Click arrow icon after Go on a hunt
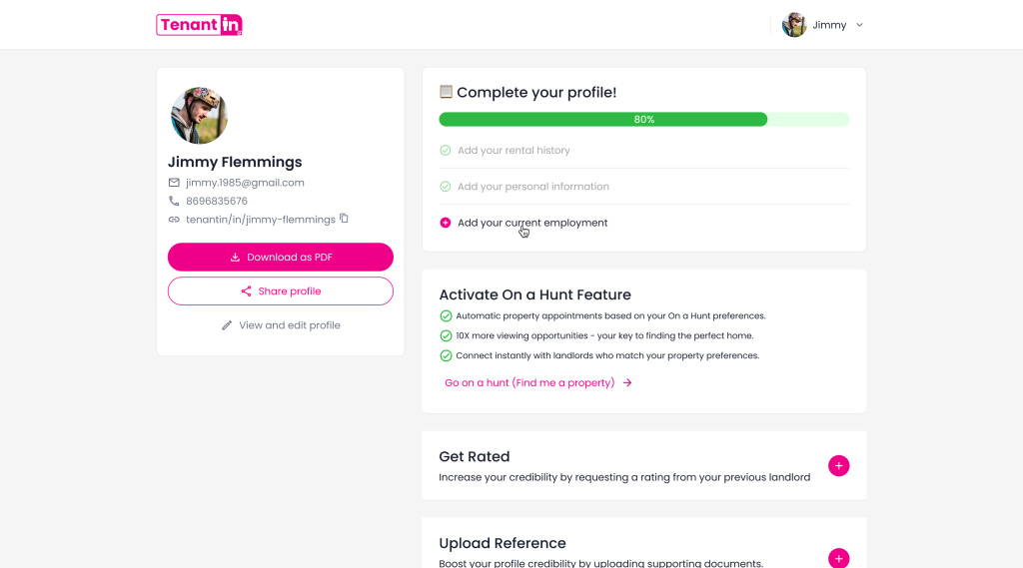 627,382
